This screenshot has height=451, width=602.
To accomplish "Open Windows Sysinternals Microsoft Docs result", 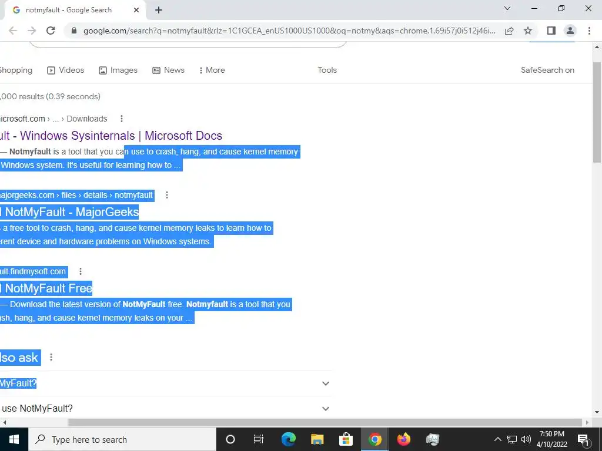I will click(x=111, y=136).
